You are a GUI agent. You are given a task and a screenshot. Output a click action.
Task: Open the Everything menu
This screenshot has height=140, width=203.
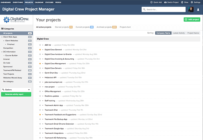tap(18, 2)
